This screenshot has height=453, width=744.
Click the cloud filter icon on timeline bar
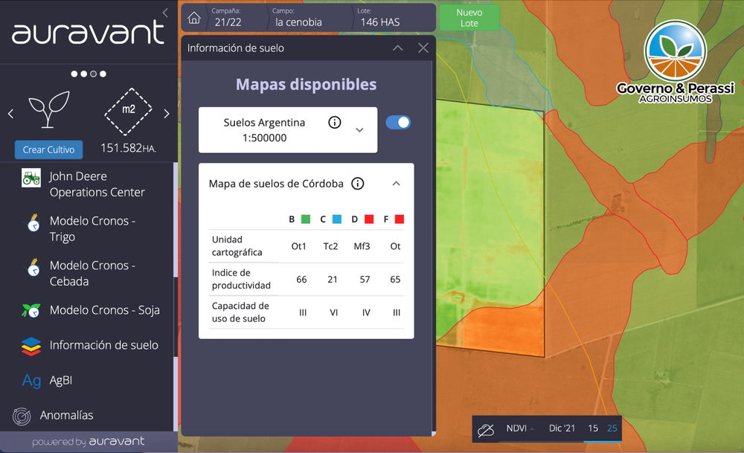pos(486,429)
